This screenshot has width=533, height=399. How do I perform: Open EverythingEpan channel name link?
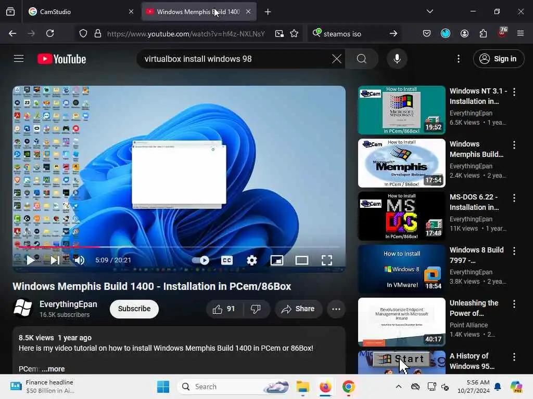pos(68,304)
